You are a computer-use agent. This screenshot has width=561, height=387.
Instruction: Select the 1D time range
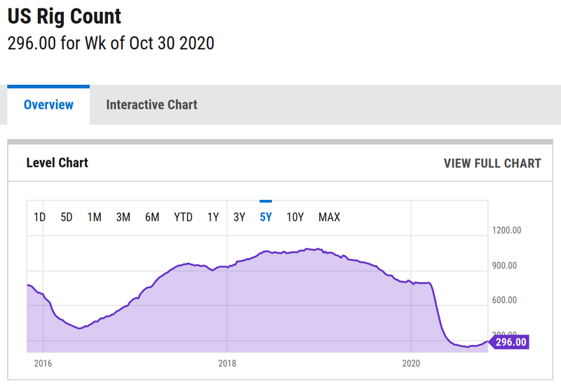pos(40,217)
